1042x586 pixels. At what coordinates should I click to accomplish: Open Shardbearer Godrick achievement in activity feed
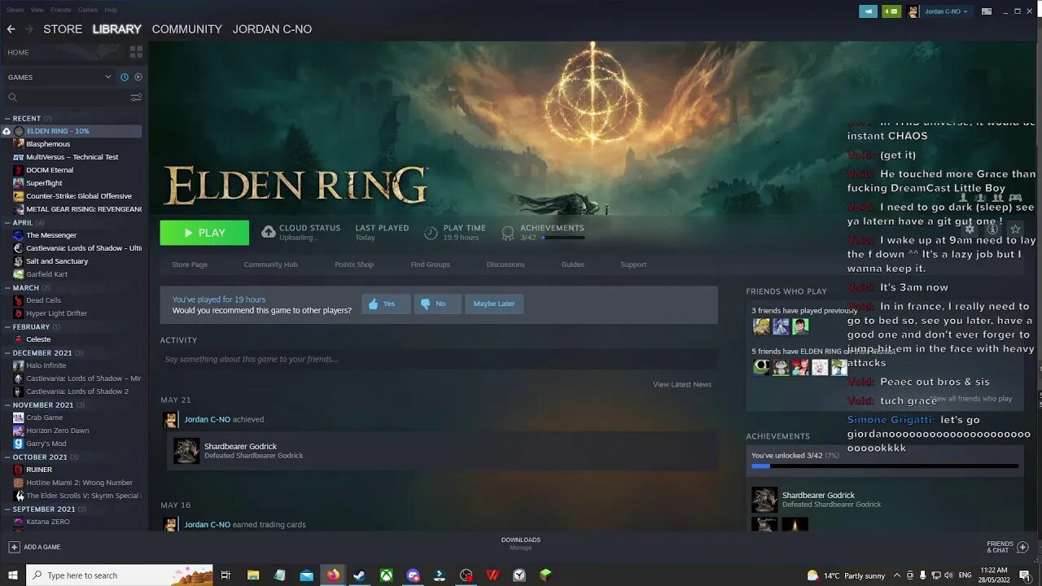[442, 451]
